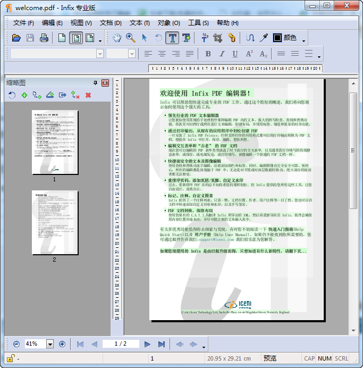Open the 41% zoom level dropdown

50,344
